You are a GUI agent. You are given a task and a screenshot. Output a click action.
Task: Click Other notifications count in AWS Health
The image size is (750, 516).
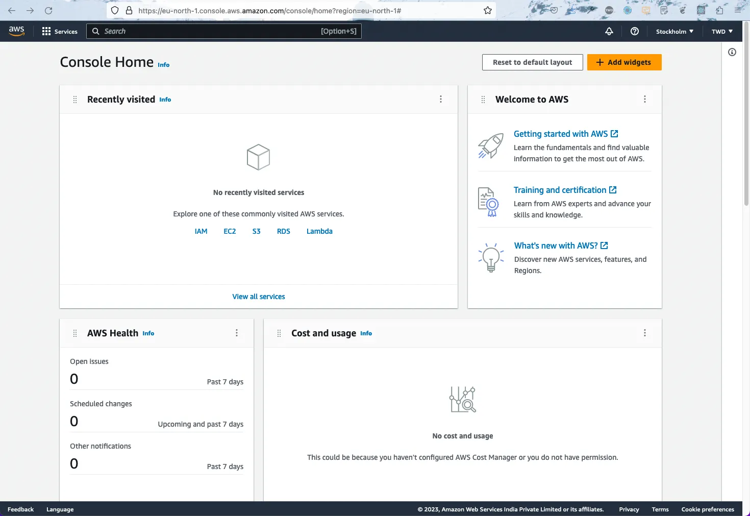point(74,463)
